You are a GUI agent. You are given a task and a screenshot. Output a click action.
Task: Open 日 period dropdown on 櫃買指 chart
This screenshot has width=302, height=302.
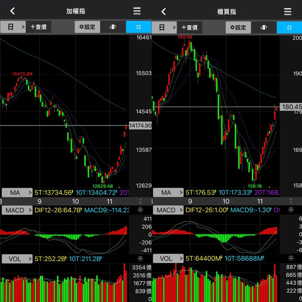164,27
